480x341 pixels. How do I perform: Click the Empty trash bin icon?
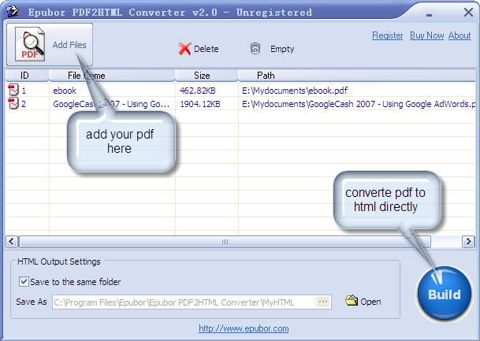point(255,49)
